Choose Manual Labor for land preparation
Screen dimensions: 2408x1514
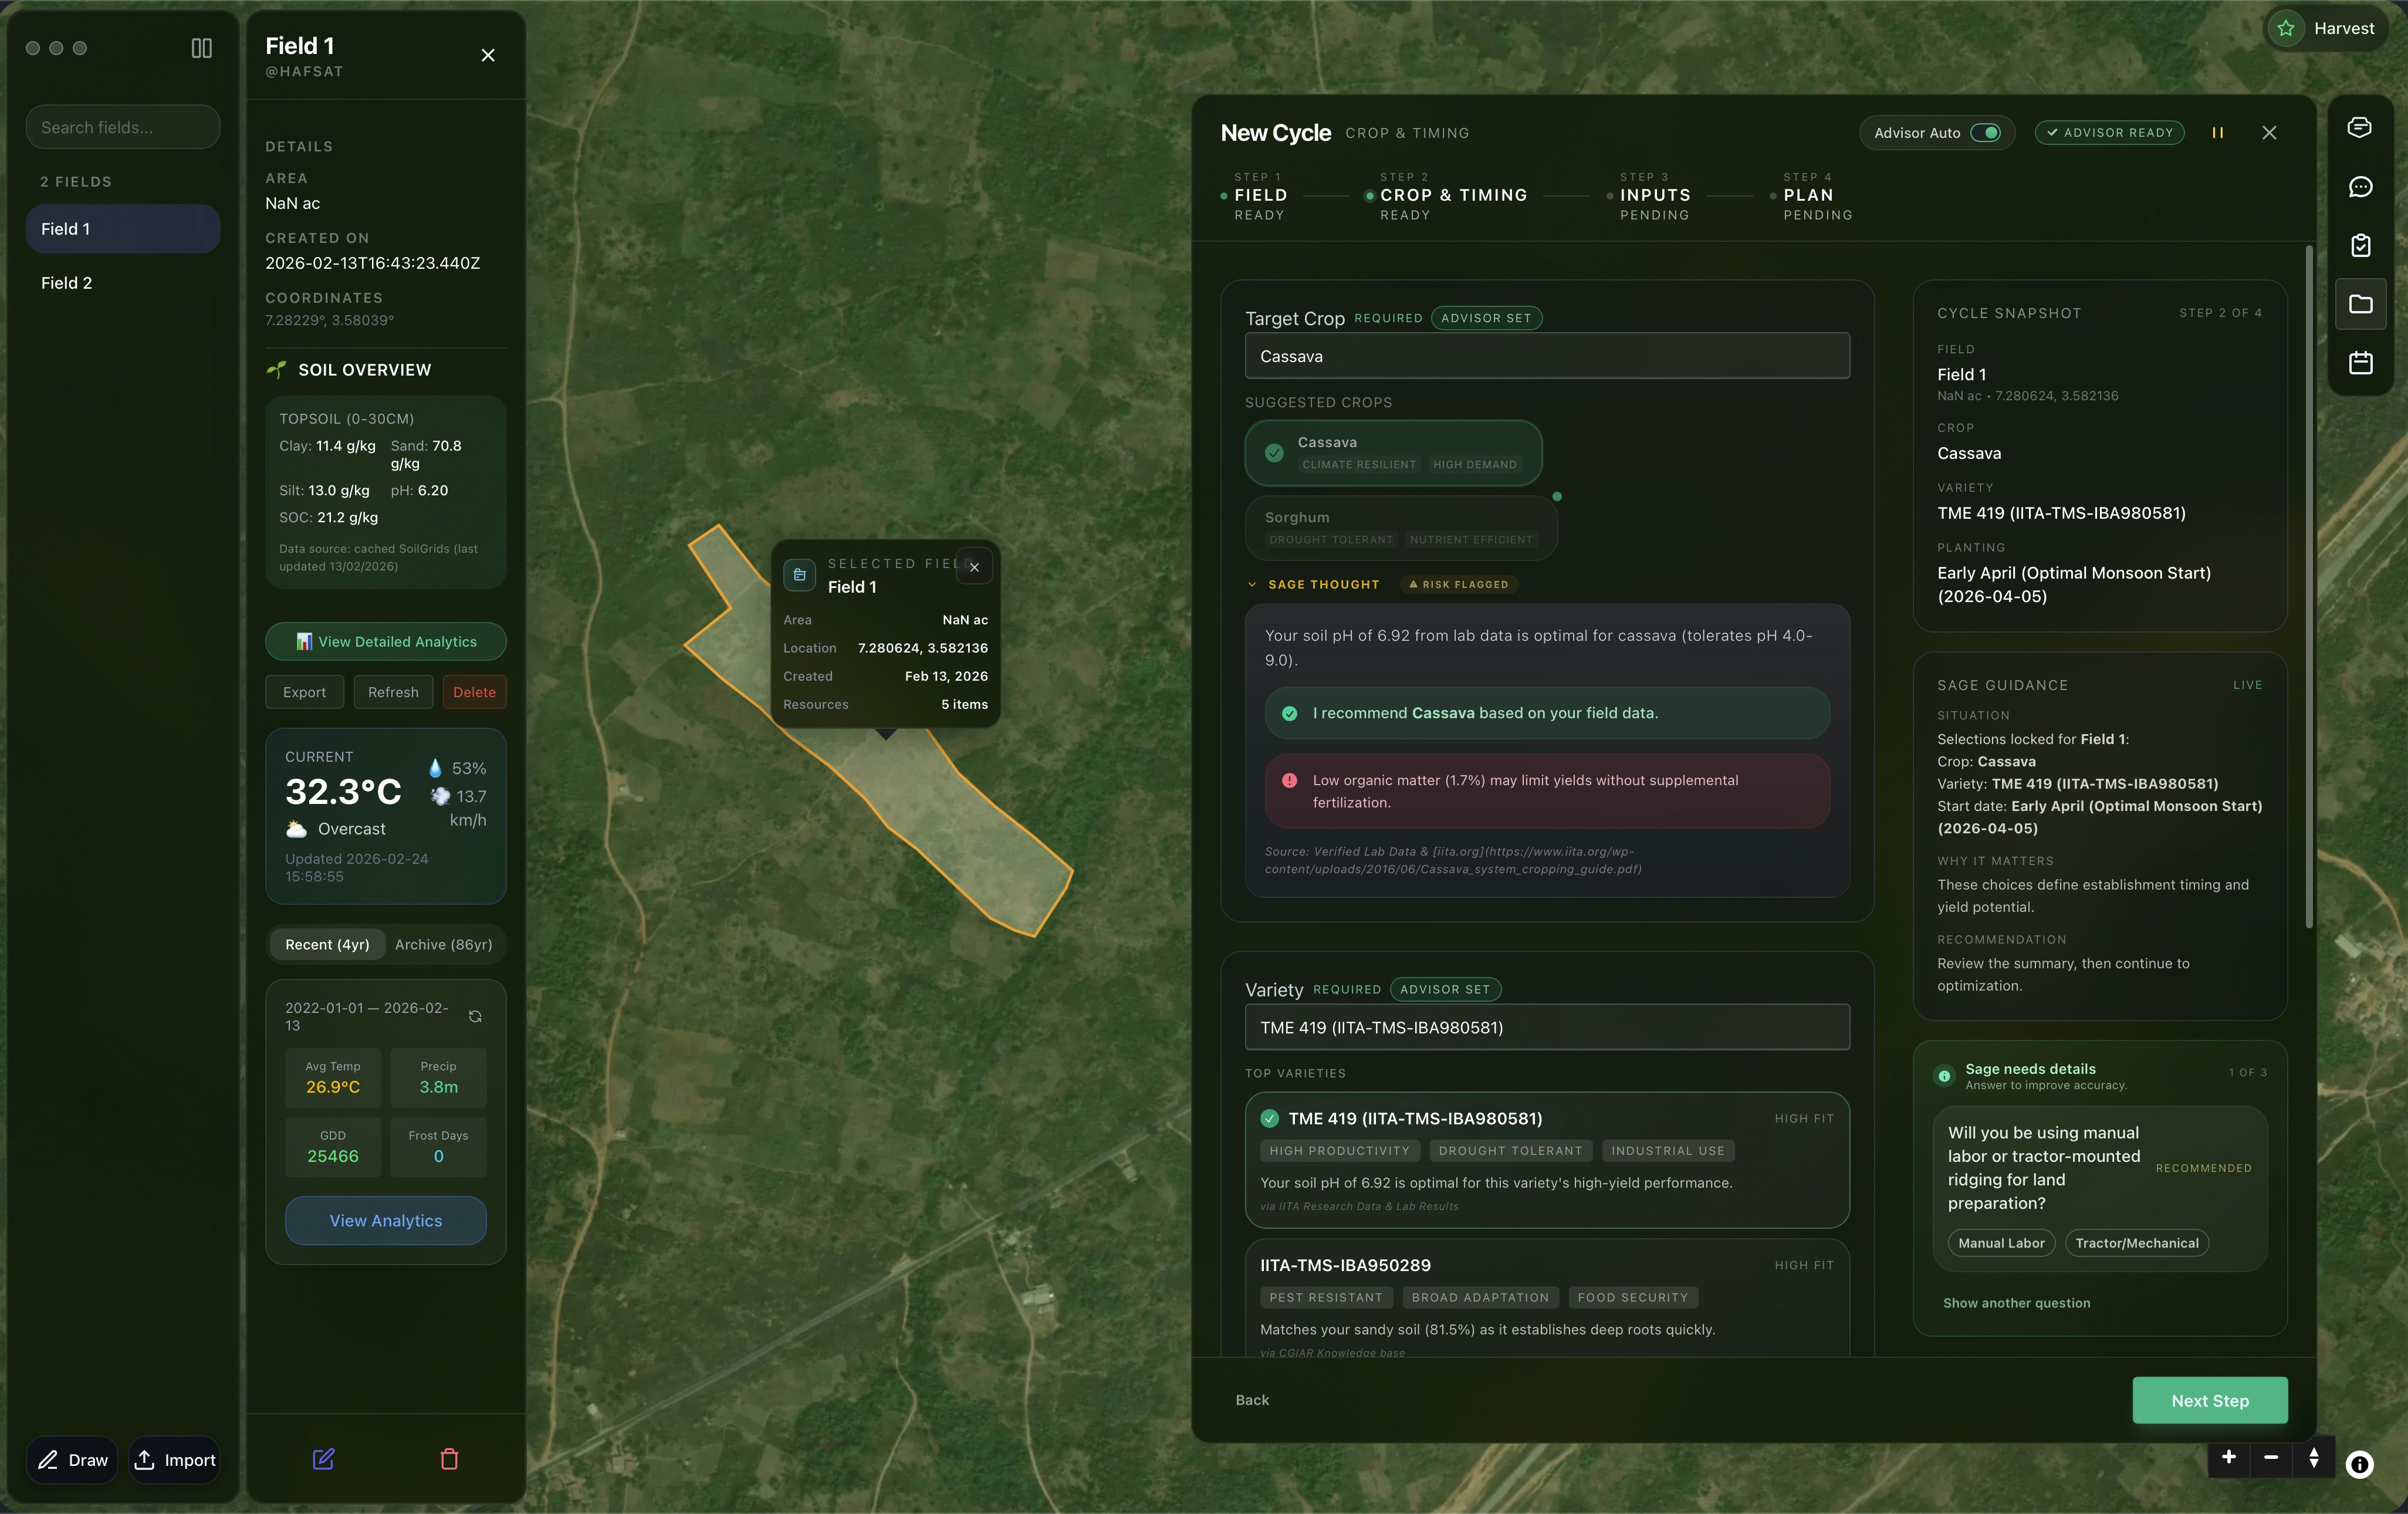pyautogui.click(x=2000, y=1243)
